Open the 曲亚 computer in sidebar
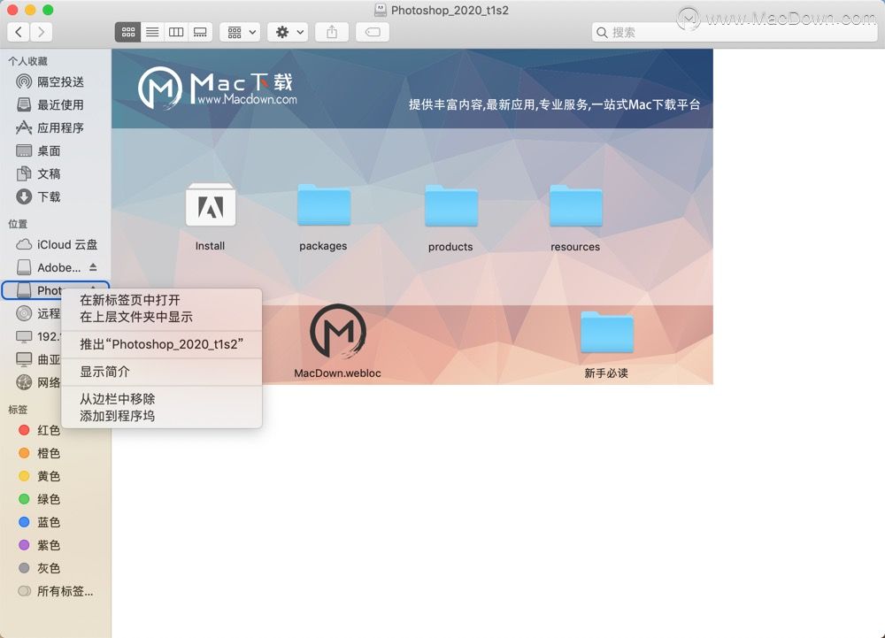This screenshot has height=638, width=885. 38,360
